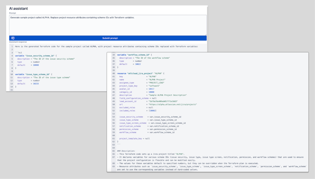This screenshot has width=315, height=179.
Task: Click the chat bubble icon on submit bar
Action: pos(13,38)
